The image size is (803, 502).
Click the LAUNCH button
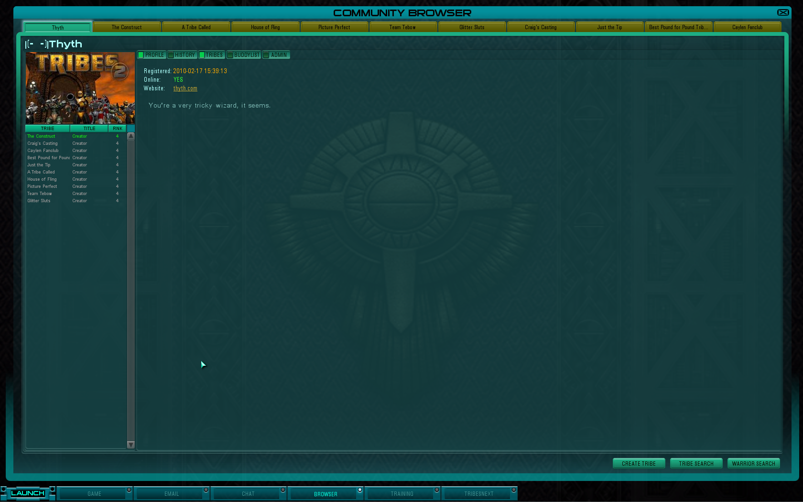28,493
